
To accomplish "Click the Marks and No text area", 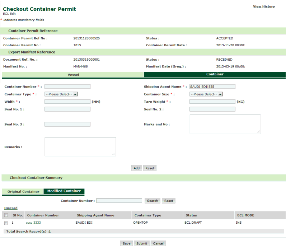I will 225,124.
